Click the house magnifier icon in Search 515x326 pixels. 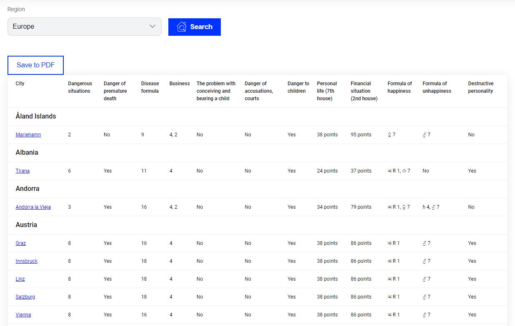click(182, 27)
